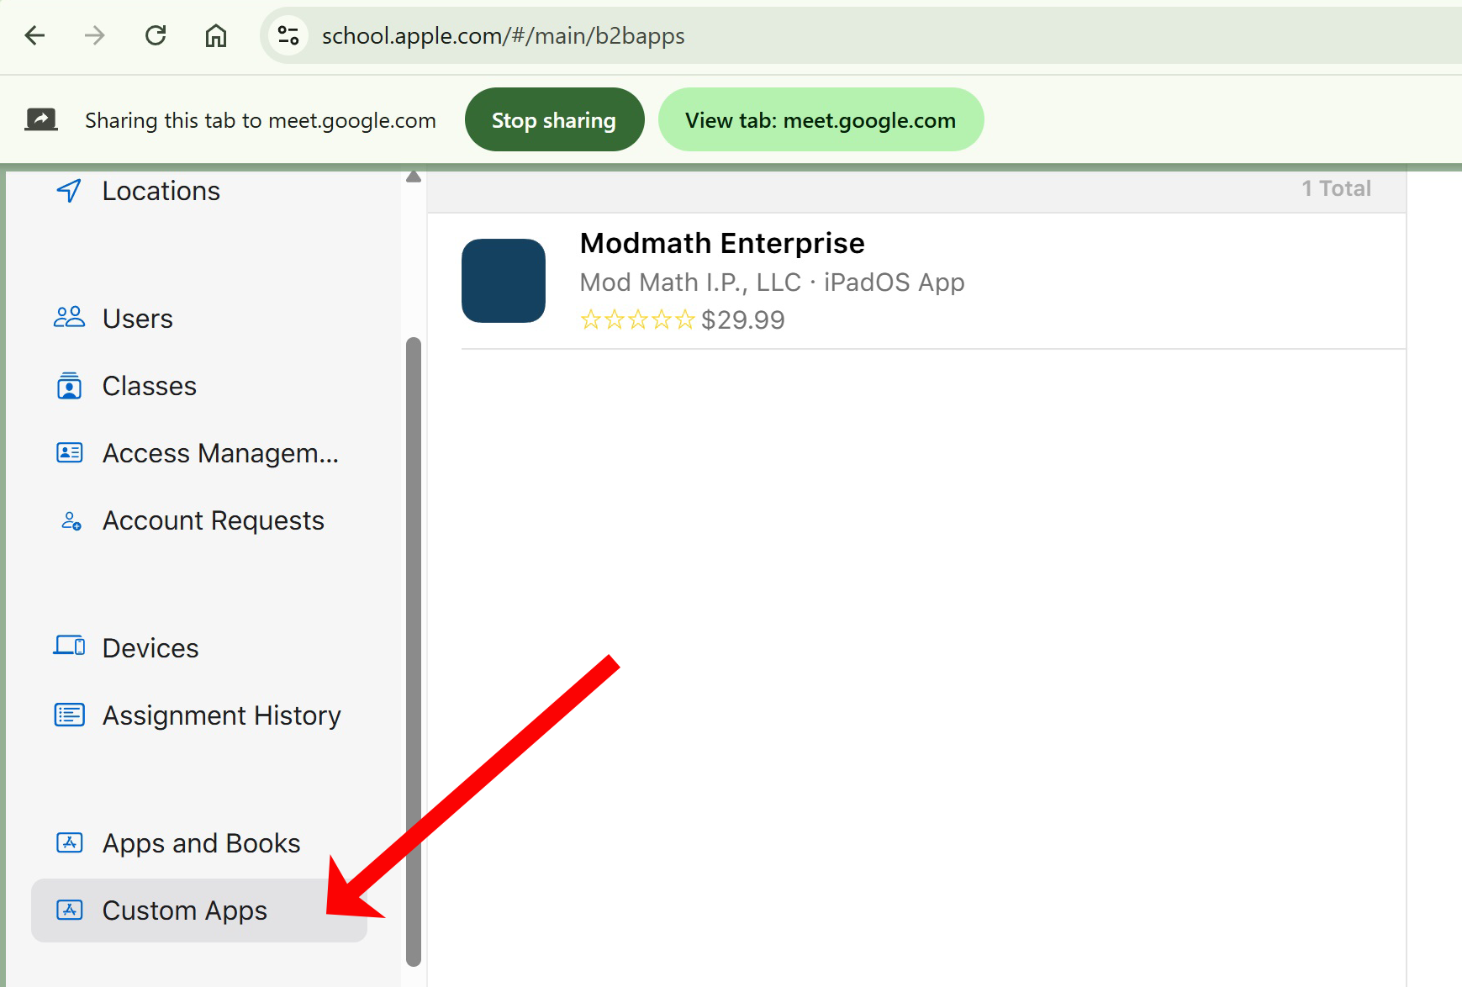Click the star rating for Modmath Enterprise
Viewport: 1462px width, 987px height.
637,320
